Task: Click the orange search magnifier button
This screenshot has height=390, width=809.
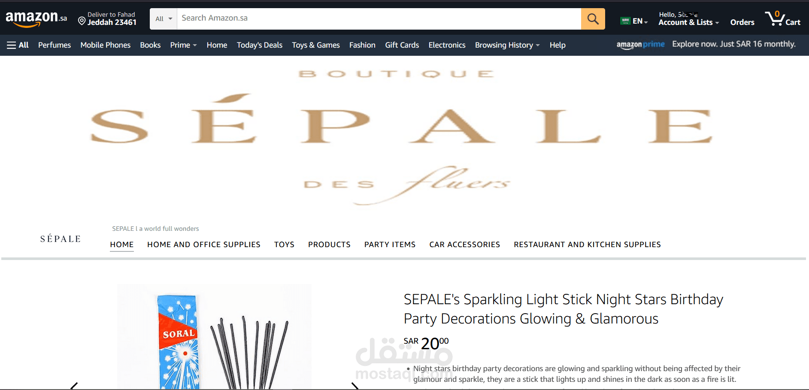Action: (593, 19)
